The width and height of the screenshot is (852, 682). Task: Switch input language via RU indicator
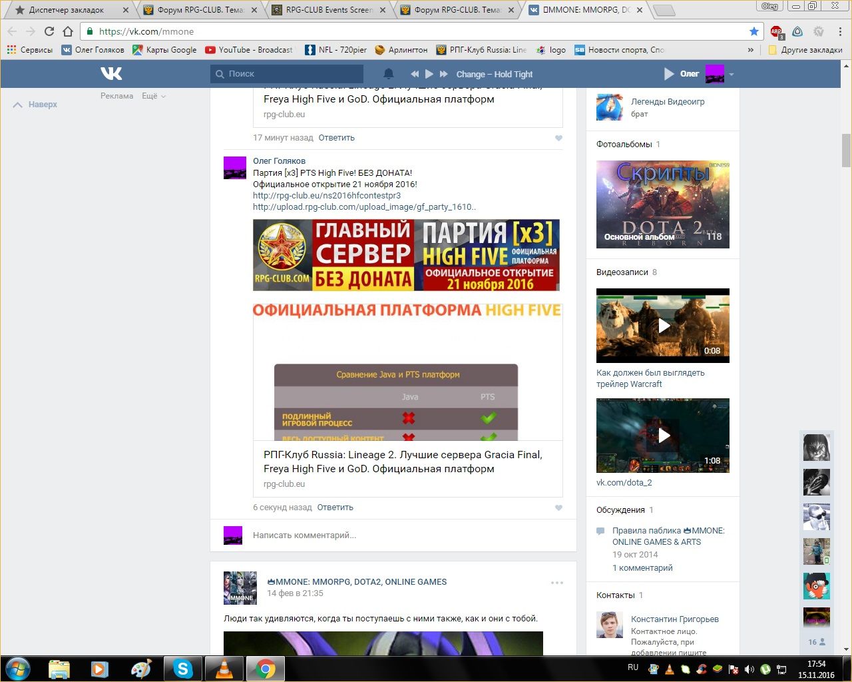pyautogui.click(x=633, y=667)
